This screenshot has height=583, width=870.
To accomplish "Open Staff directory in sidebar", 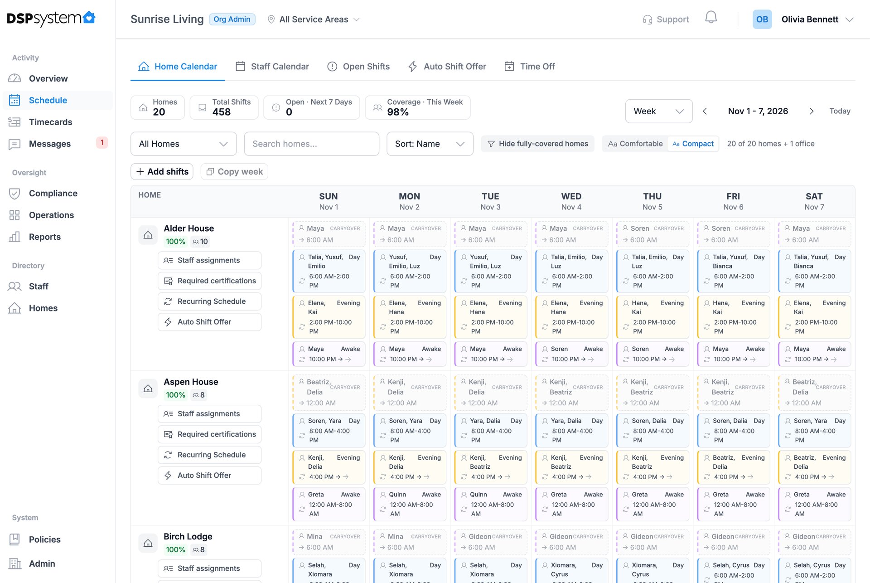I will (x=58, y=286).
